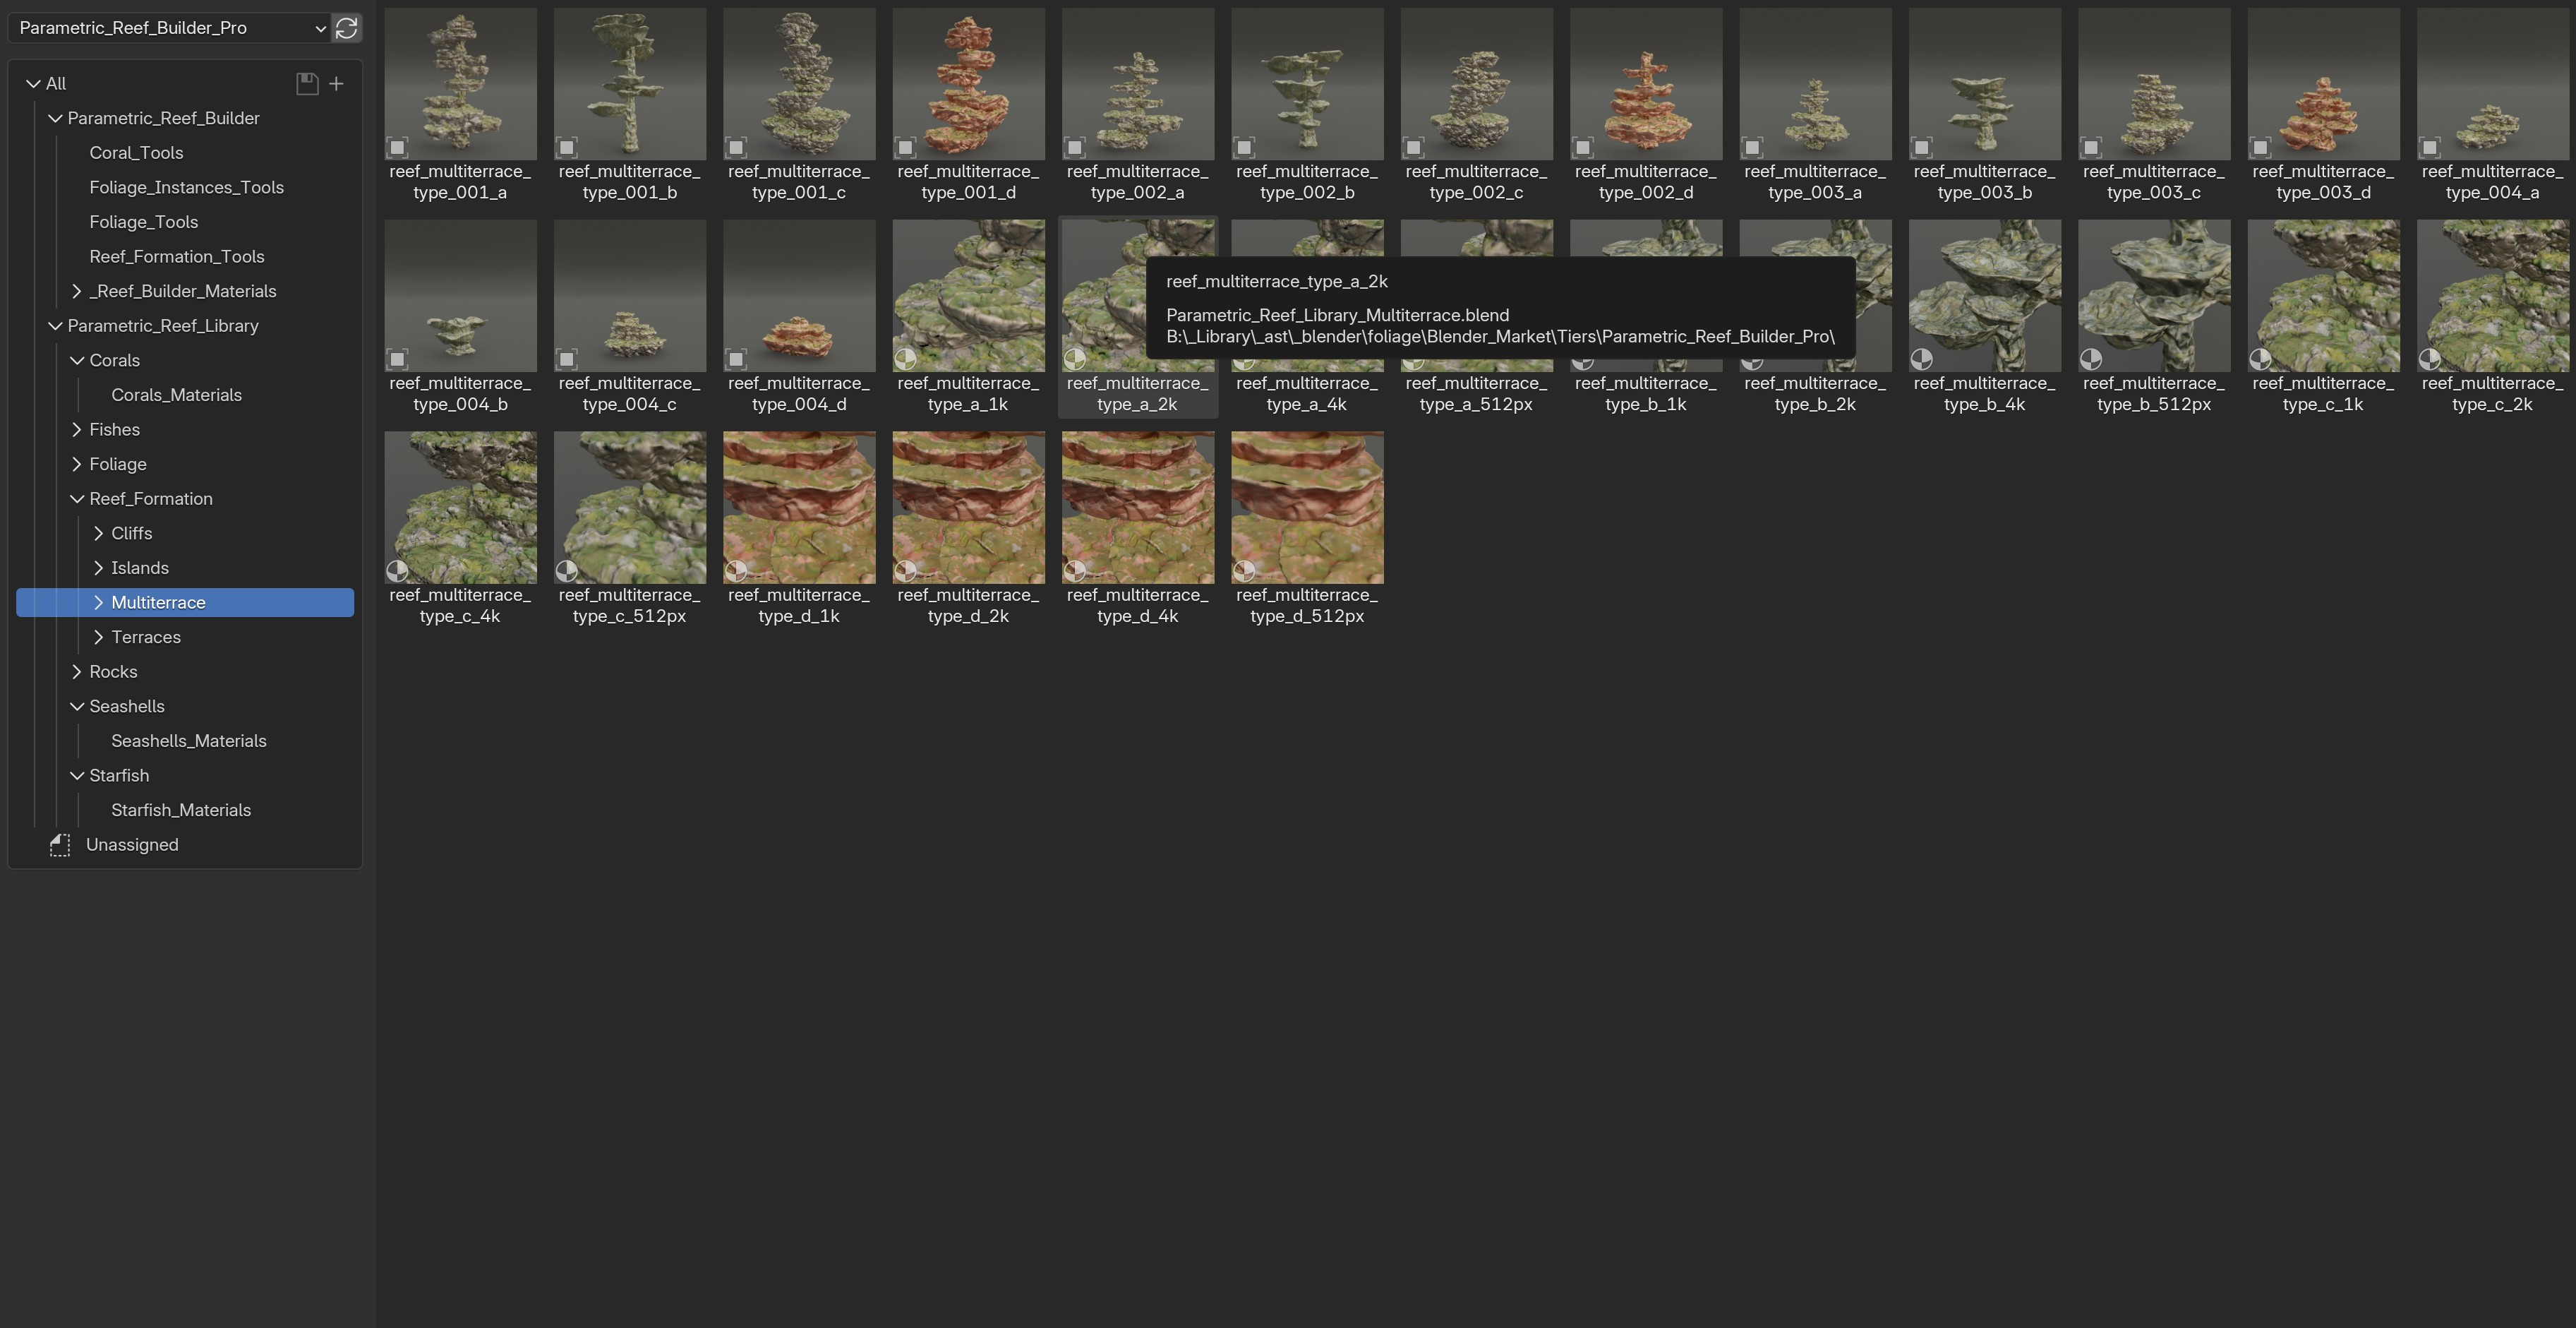Click object icon on reef_multiterrace_type_004_d thumbnail
The height and width of the screenshot is (1328, 2576).
tap(736, 359)
